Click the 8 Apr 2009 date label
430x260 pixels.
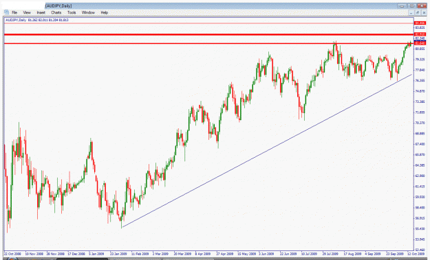click(203, 254)
